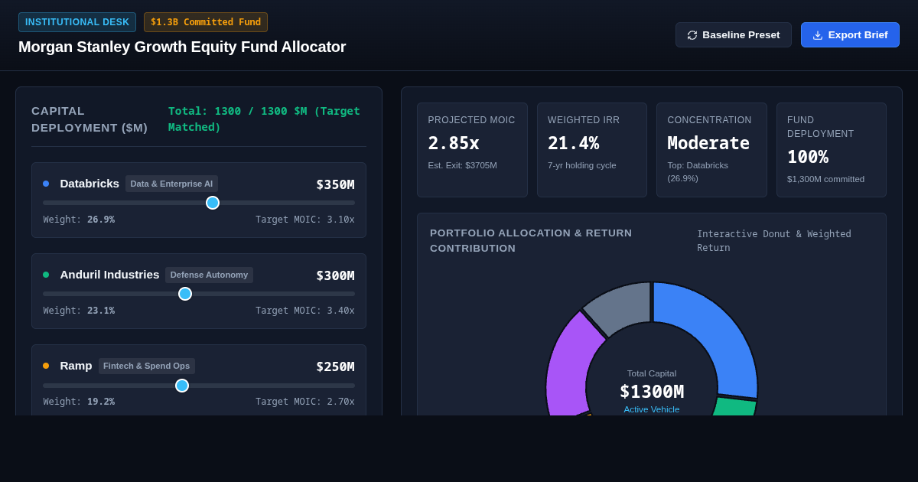Click the Export Brief button label
This screenshot has height=482, width=918.
click(x=858, y=35)
